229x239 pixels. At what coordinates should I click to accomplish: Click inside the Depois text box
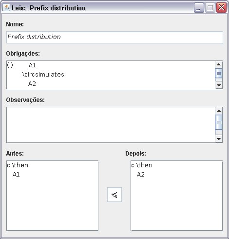point(176,196)
